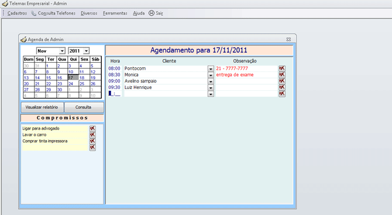The height and width of the screenshot is (215, 392).
Task: Click delete icon beside the blank commitment row
Action: coord(92,148)
